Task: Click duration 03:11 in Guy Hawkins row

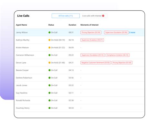Action: click(71, 93)
